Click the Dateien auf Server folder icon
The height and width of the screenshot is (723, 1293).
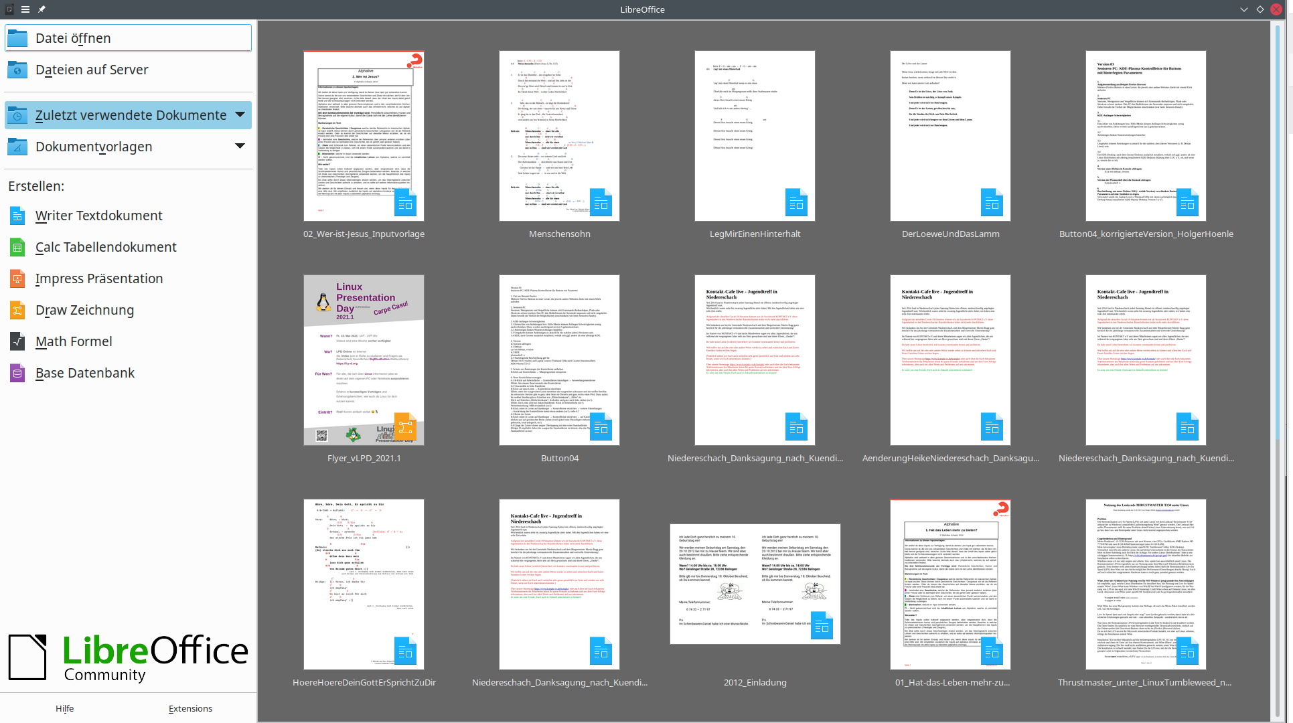[x=17, y=70]
